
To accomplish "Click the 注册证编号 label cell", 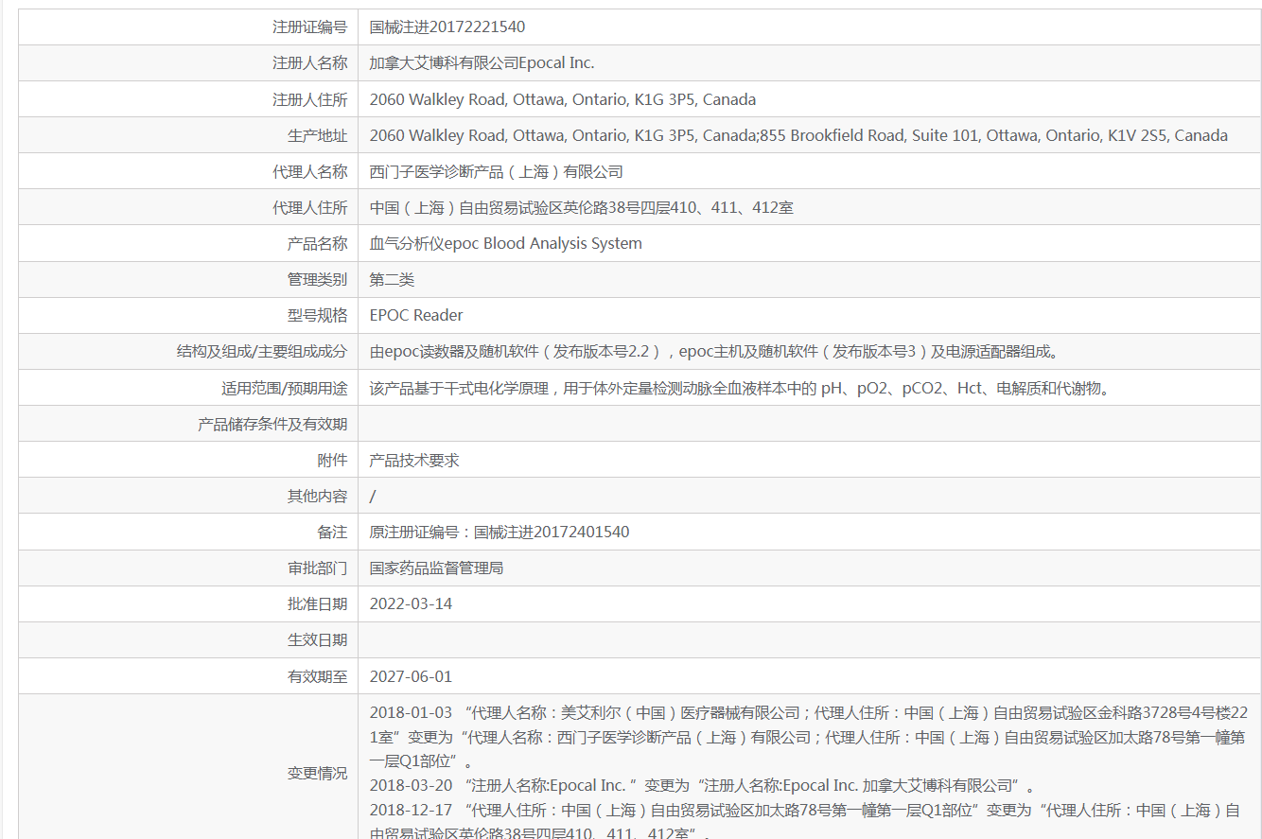I will 309,27.
